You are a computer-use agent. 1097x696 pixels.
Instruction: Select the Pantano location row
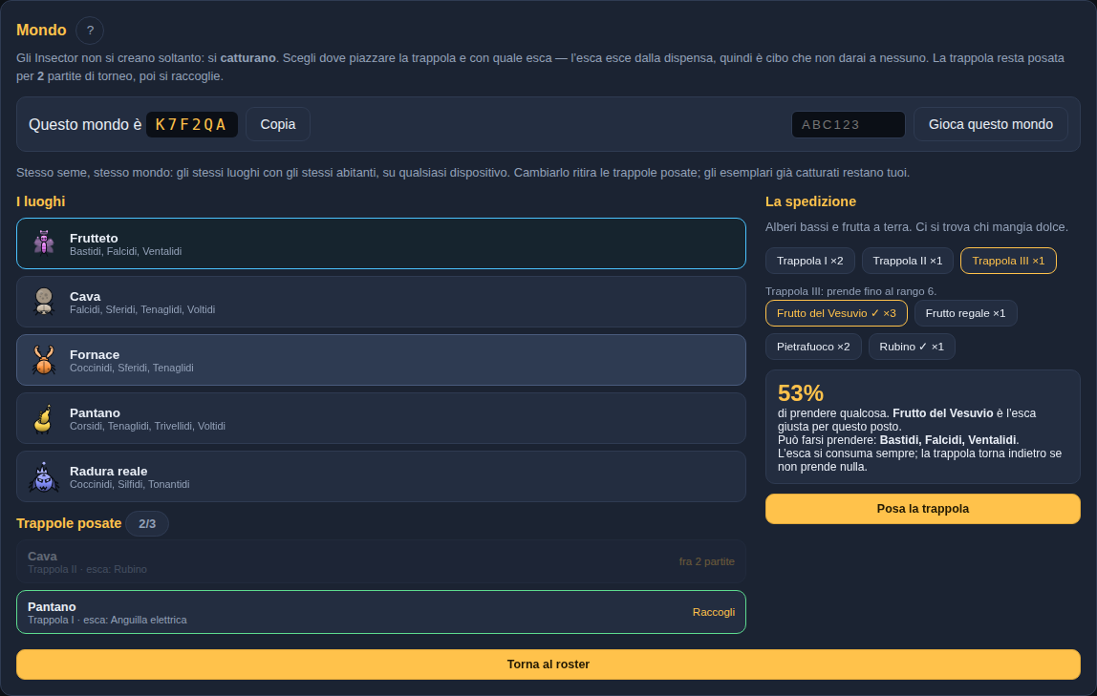point(381,418)
